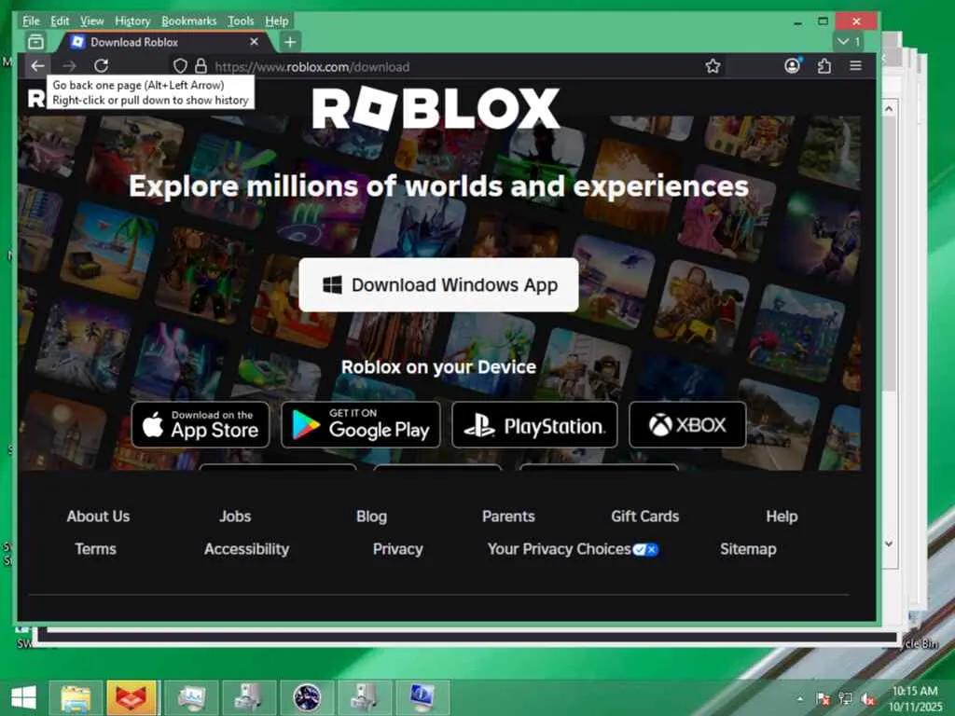Open the Sitemap footer link

pyautogui.click(x=748, y=549)
